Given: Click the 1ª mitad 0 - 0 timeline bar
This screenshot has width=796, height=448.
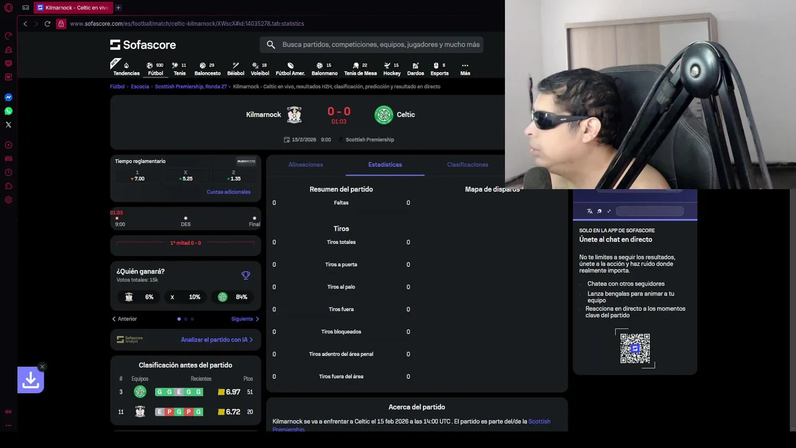Looking at the screenshot, I should [185, 243].
